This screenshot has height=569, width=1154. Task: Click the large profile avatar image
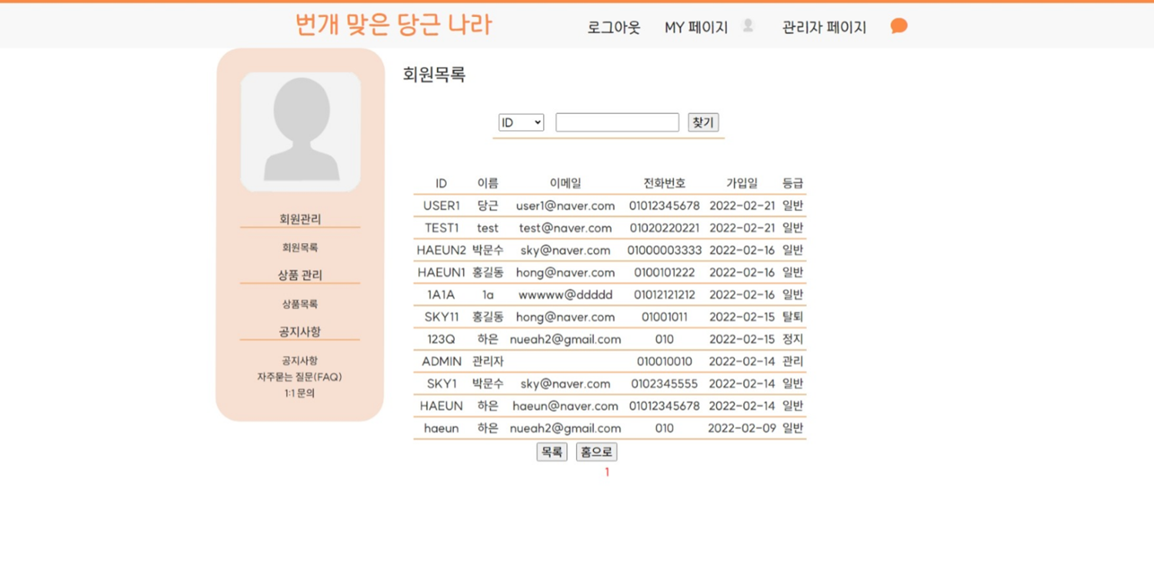[301, 132]
